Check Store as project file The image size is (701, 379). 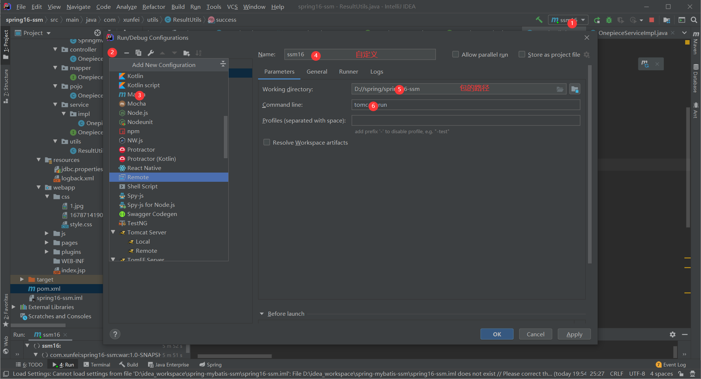pos(522,54)
